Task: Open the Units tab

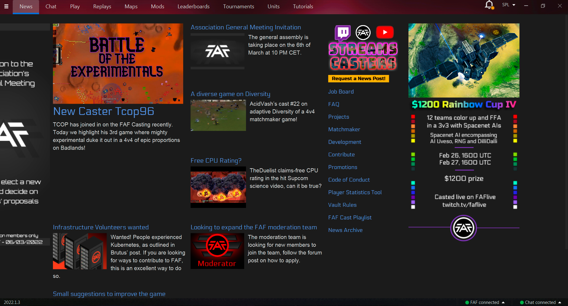Action: 273,7
